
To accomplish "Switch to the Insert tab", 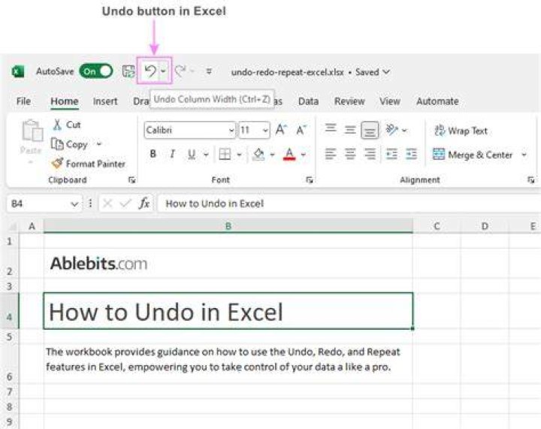I will point(105,101).
